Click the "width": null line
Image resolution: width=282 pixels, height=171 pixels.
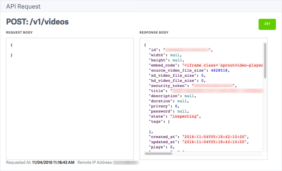[165, 55]
